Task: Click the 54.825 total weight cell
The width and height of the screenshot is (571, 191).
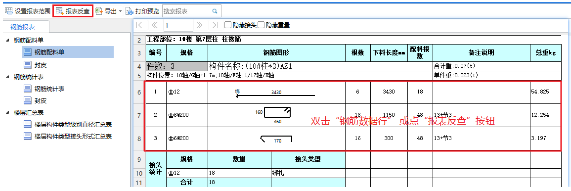Action: click(545, 92)
